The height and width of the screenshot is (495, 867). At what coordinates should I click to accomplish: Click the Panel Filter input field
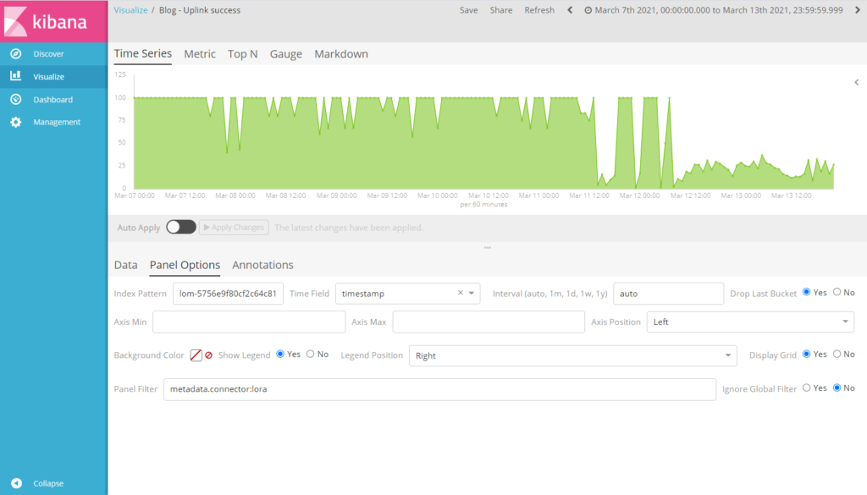pyautogui.click(x=439, y=389)
